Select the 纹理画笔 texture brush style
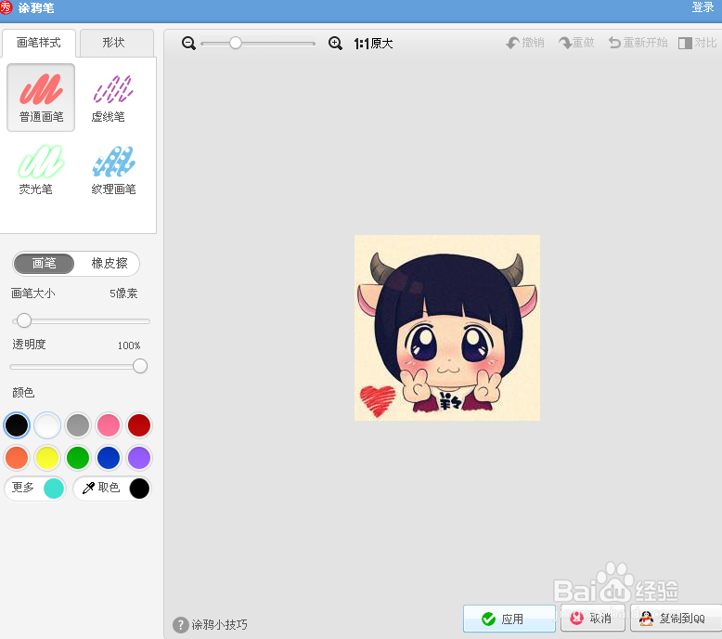This screenshot has height=639, width=722. click(x=113, y=170)
